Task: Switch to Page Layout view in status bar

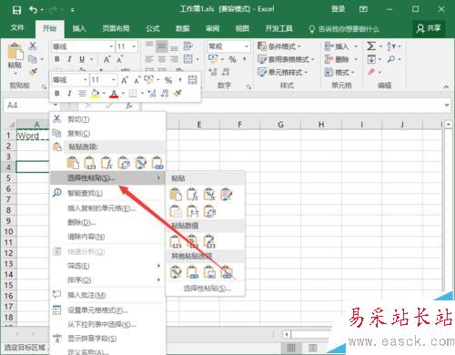Action: pyautogui.click(x=312, y=348)
